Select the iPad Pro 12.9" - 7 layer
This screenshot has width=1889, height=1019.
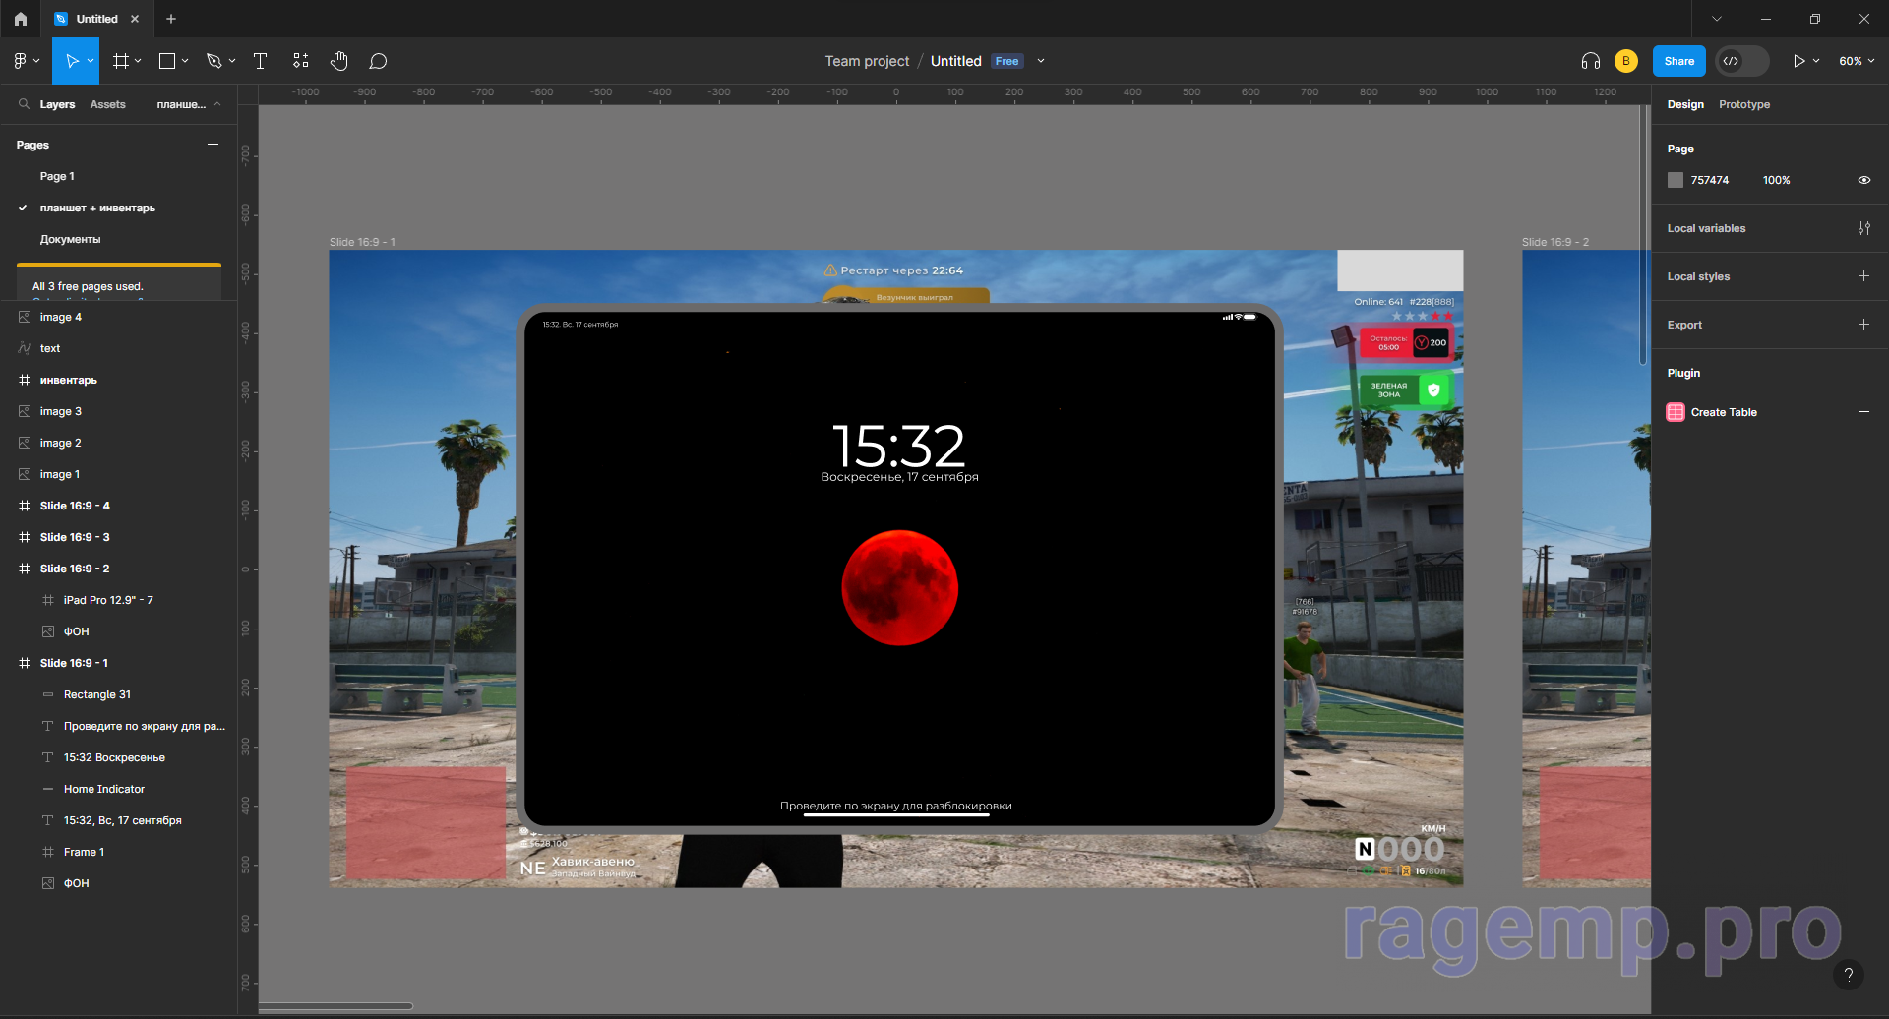click(x=118, y=600)
